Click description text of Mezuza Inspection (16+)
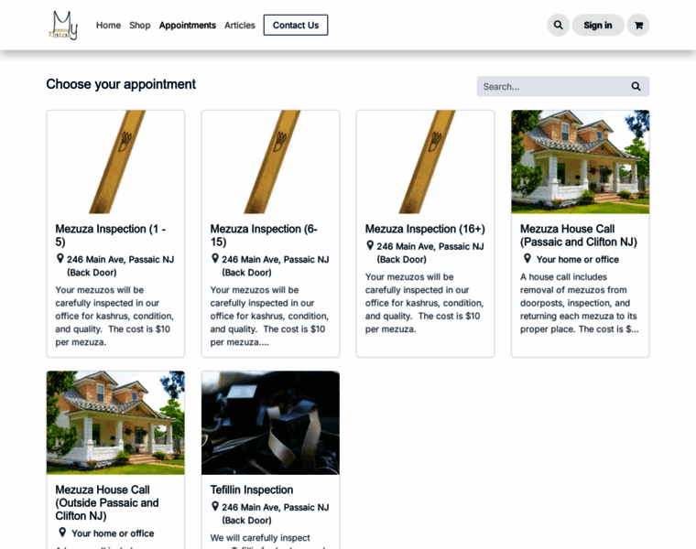This screenshot has height=549, width=696. [424, 303]
